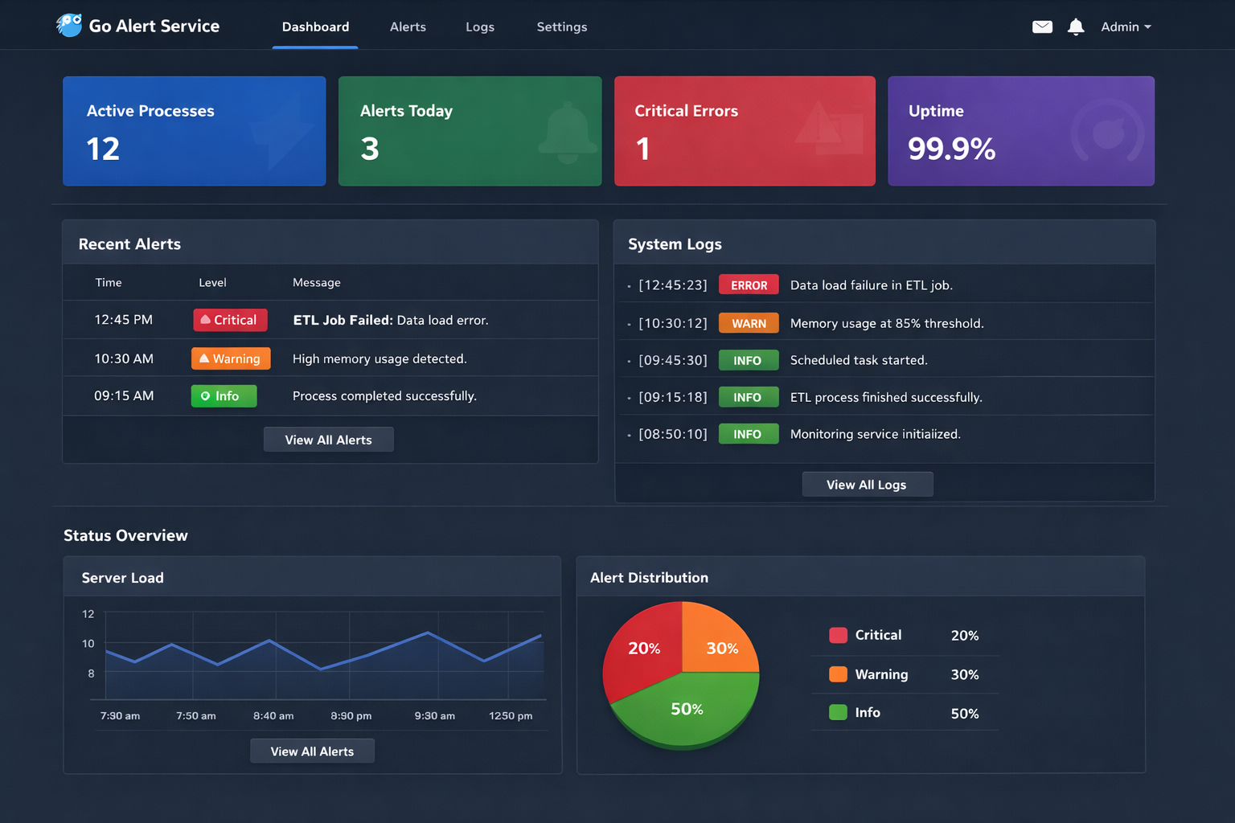Open the Admin user dropdown
Viewport: 1235px width, 823px height.
click(1126, 27)
